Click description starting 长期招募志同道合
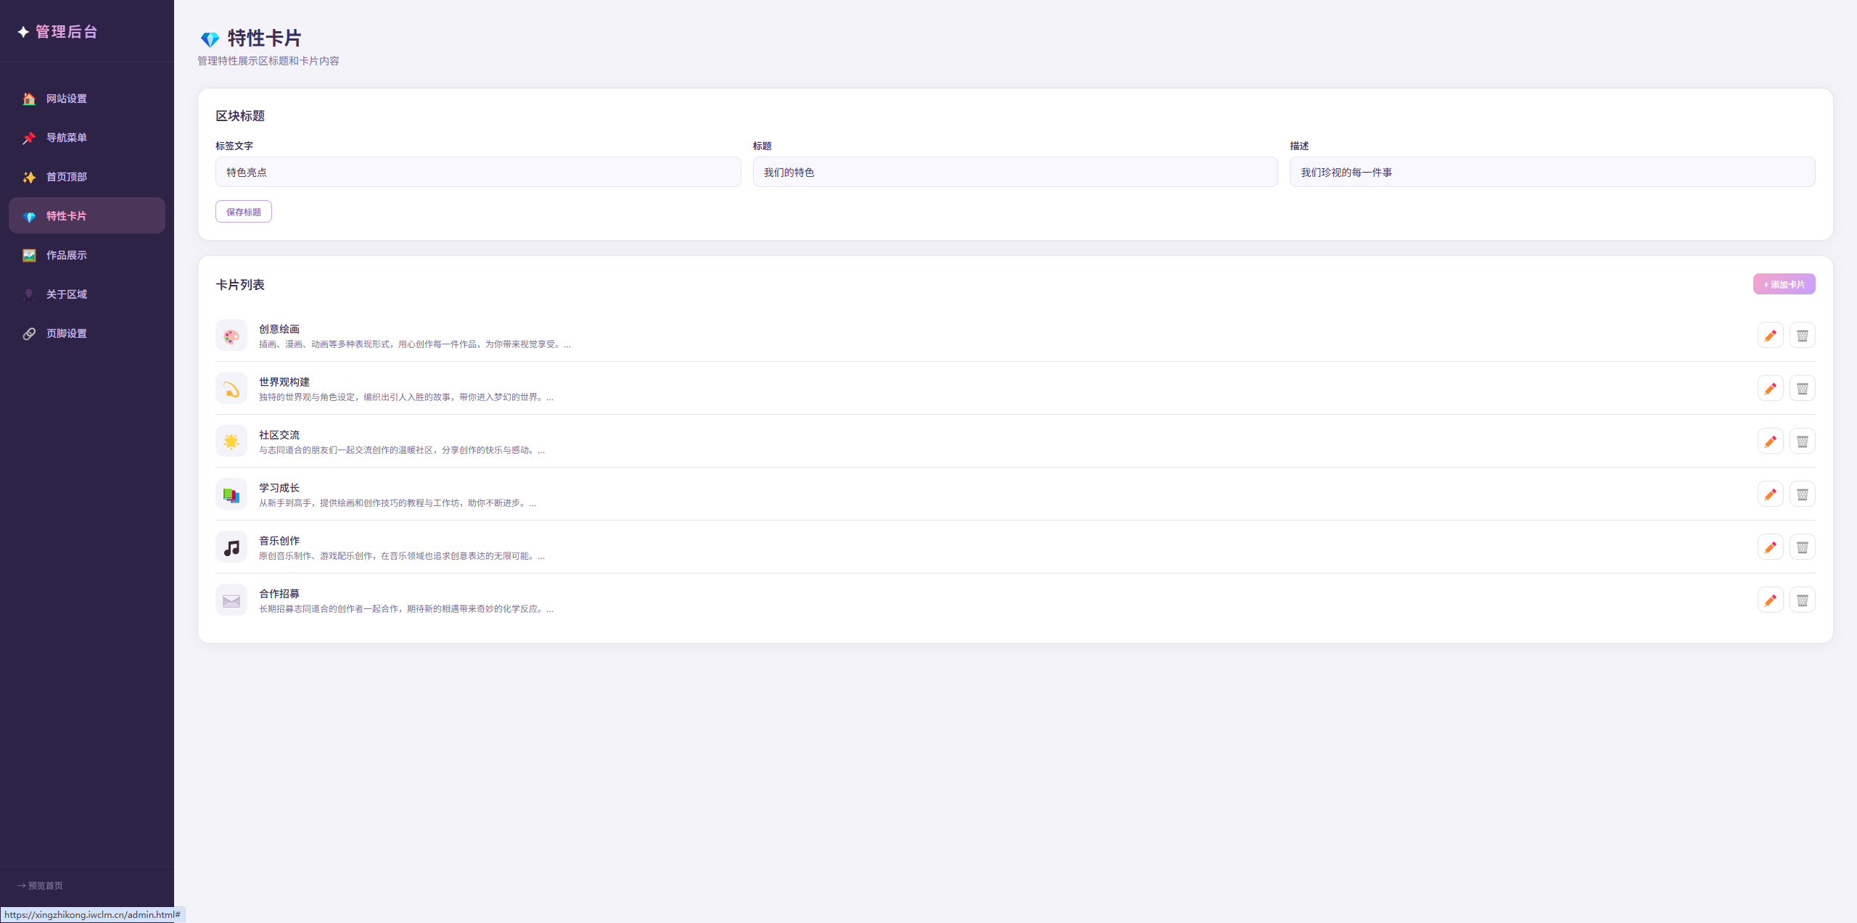 point(406,609)
